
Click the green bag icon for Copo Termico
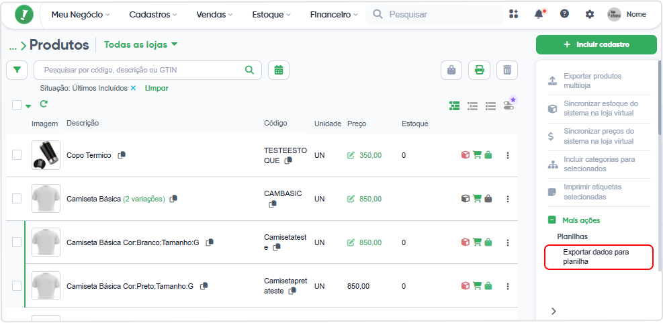(x=488, y=155)
